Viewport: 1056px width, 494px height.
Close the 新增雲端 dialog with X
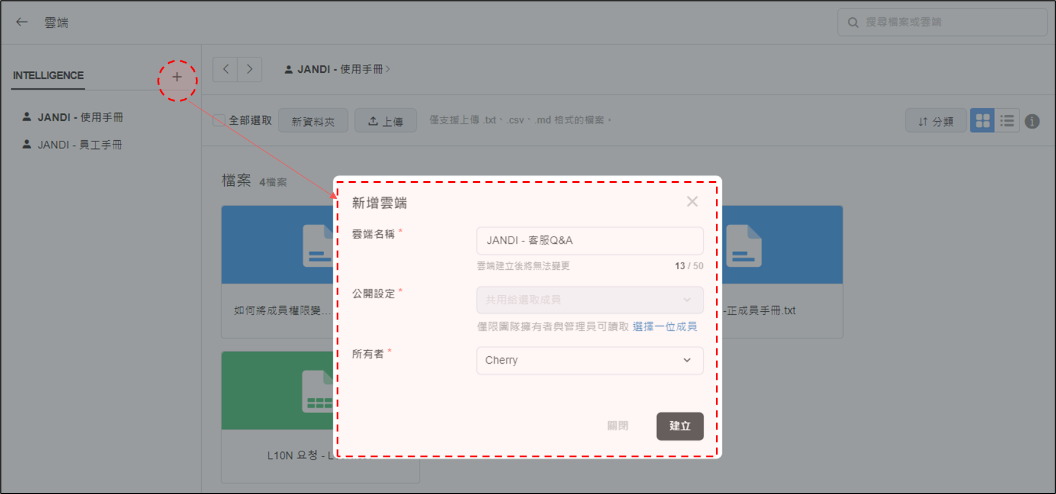(x=692, y=202)
